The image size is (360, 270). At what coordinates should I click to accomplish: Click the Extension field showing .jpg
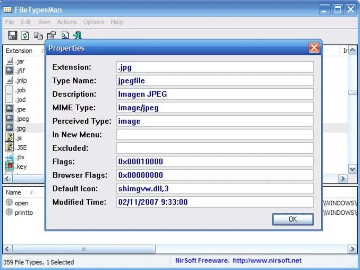pos(215,67)
